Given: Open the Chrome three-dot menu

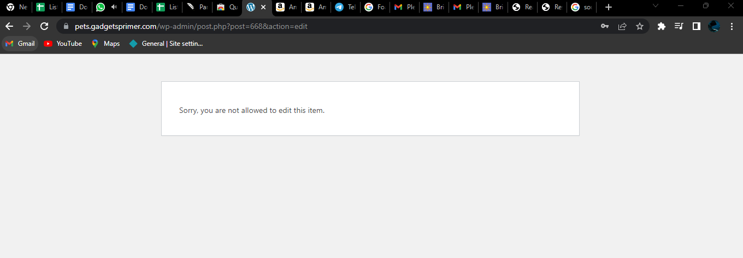Looking at the screenshot, I should (x=732, y=26).
